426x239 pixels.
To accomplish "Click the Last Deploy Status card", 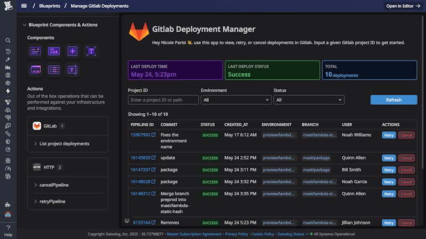I will pos(272,70).
